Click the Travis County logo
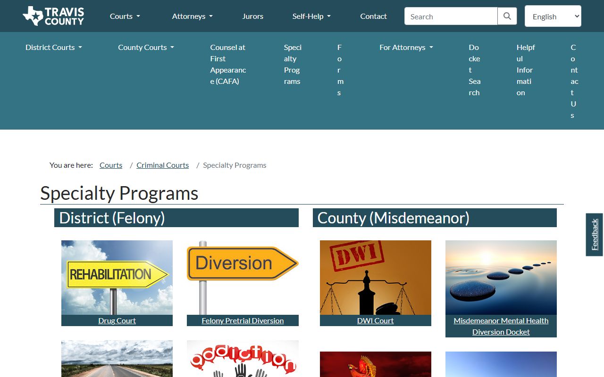Screen dimensions: 604x377 [x=53, y=16]
